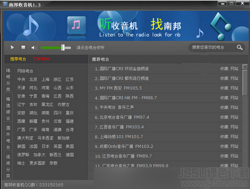Image resolution: width=250 pixels, height=189 pixels.
Task: Select 山东 region
Action: (69, 88)
